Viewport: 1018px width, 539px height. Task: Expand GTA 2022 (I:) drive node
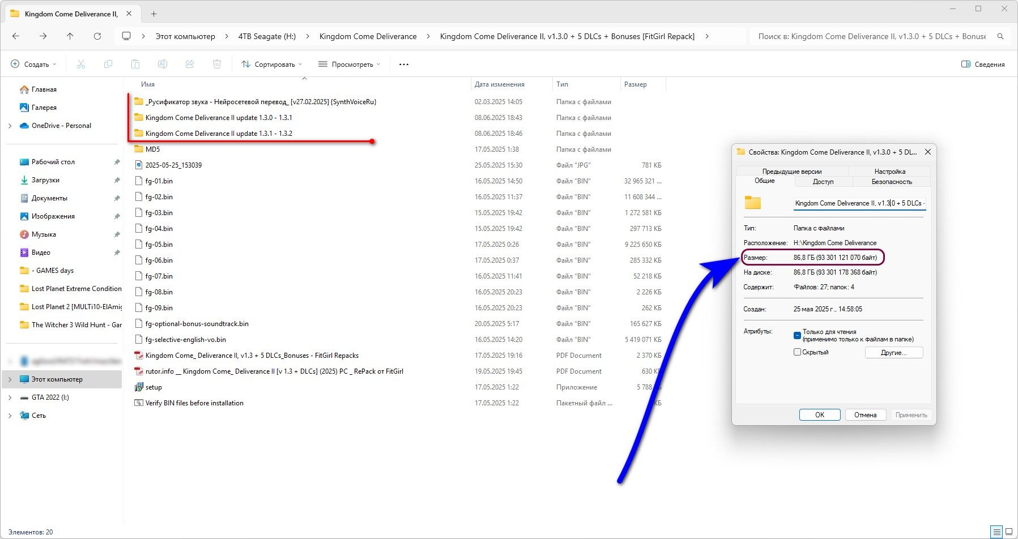[x=10, y=397]
